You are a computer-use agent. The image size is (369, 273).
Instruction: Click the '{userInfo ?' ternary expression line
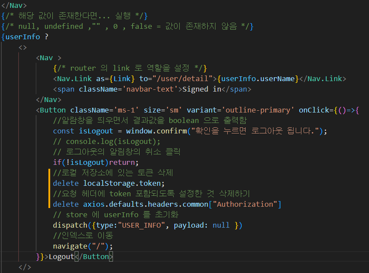point(25,37)
